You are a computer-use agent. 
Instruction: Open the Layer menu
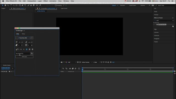tap(40, 1)
